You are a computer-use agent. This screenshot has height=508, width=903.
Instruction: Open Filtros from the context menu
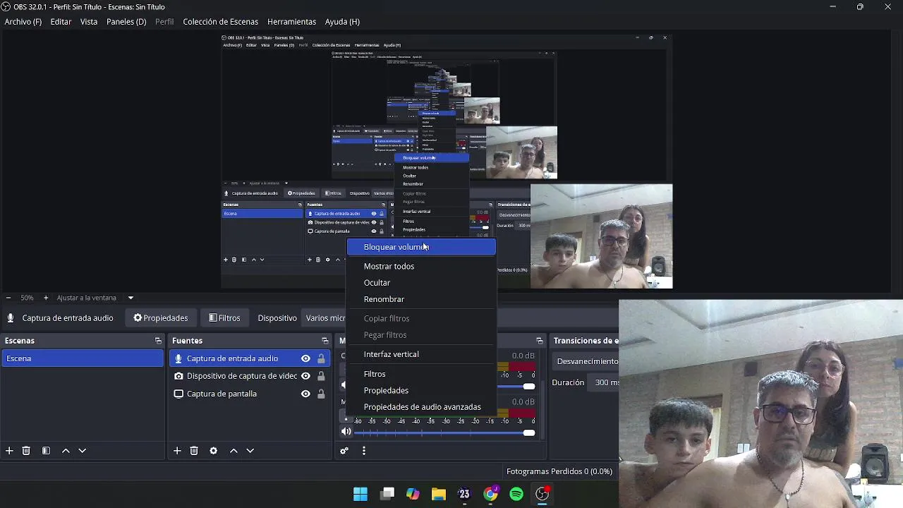click(x=421, y=374)
